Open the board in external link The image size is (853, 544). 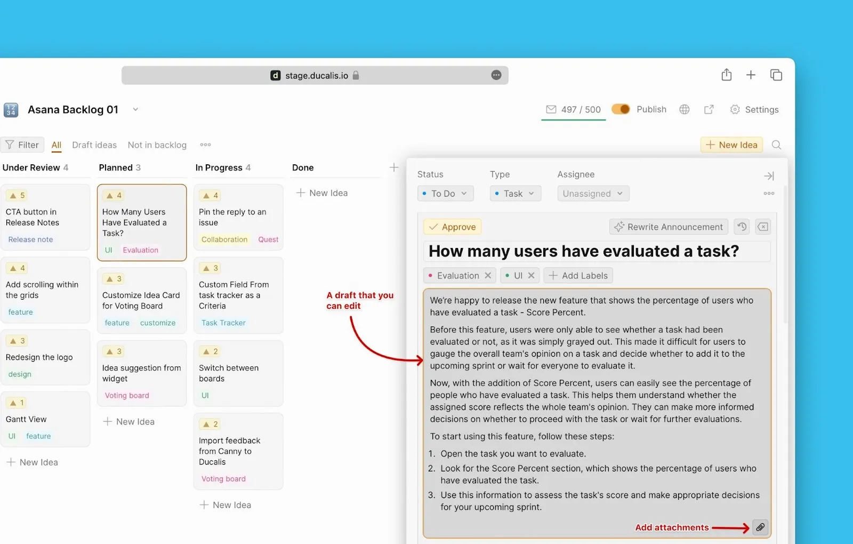tap(709, 109)
